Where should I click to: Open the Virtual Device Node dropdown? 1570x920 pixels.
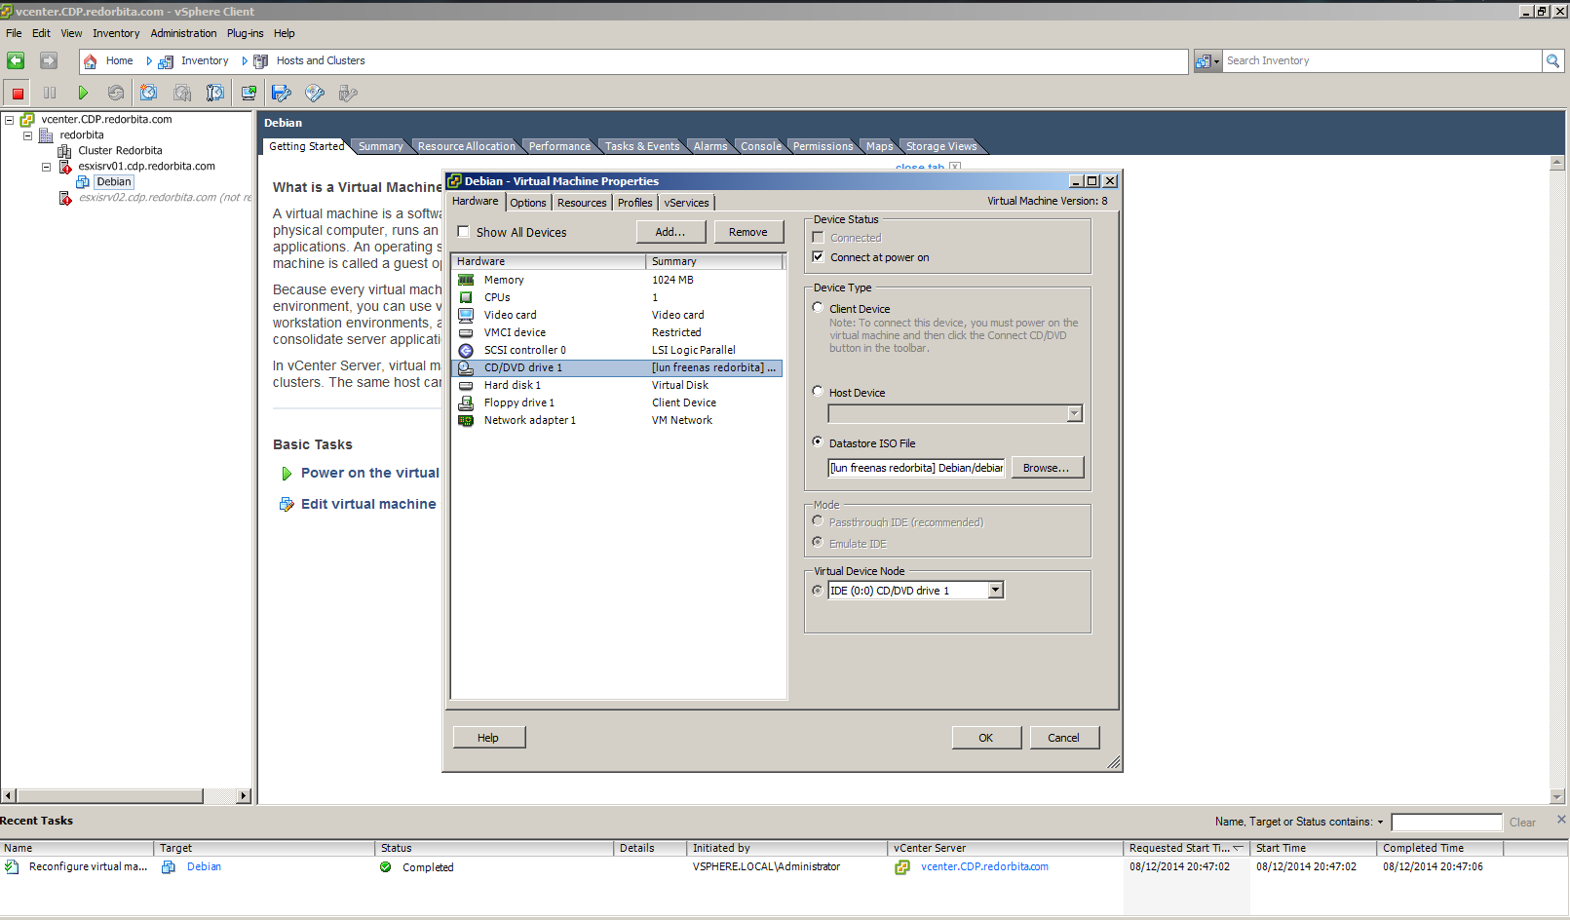(x=995, y=591)
